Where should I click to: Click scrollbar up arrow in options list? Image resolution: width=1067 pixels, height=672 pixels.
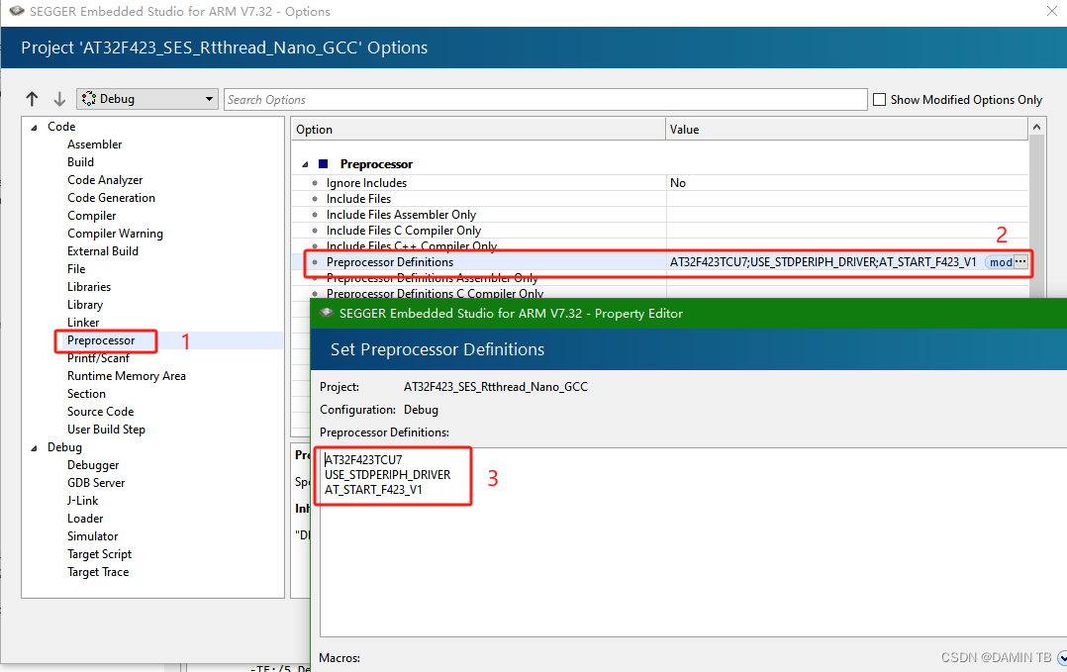pos(1036,128)
